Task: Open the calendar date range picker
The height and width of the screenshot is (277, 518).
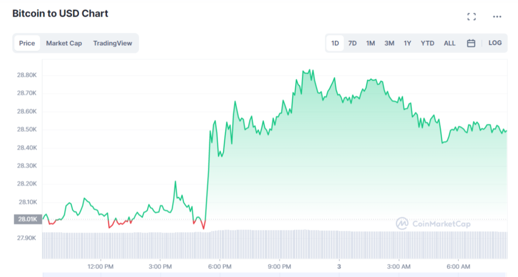Action: click(471, 43)
